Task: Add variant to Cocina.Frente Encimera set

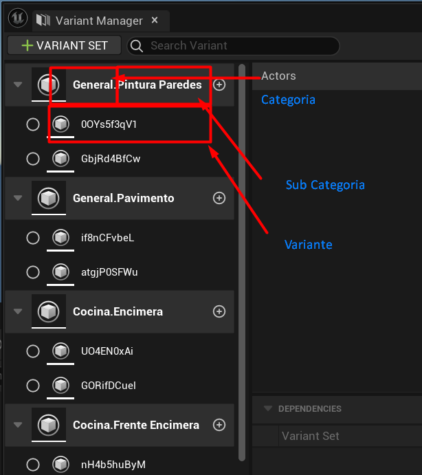Action: pos(219,425)
